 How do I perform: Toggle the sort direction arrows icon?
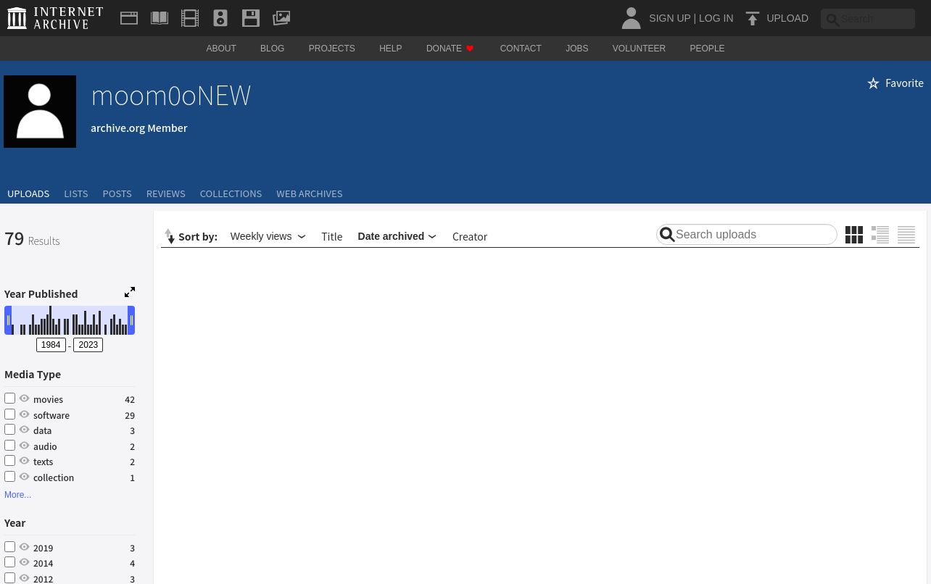[x=170, y=236]
